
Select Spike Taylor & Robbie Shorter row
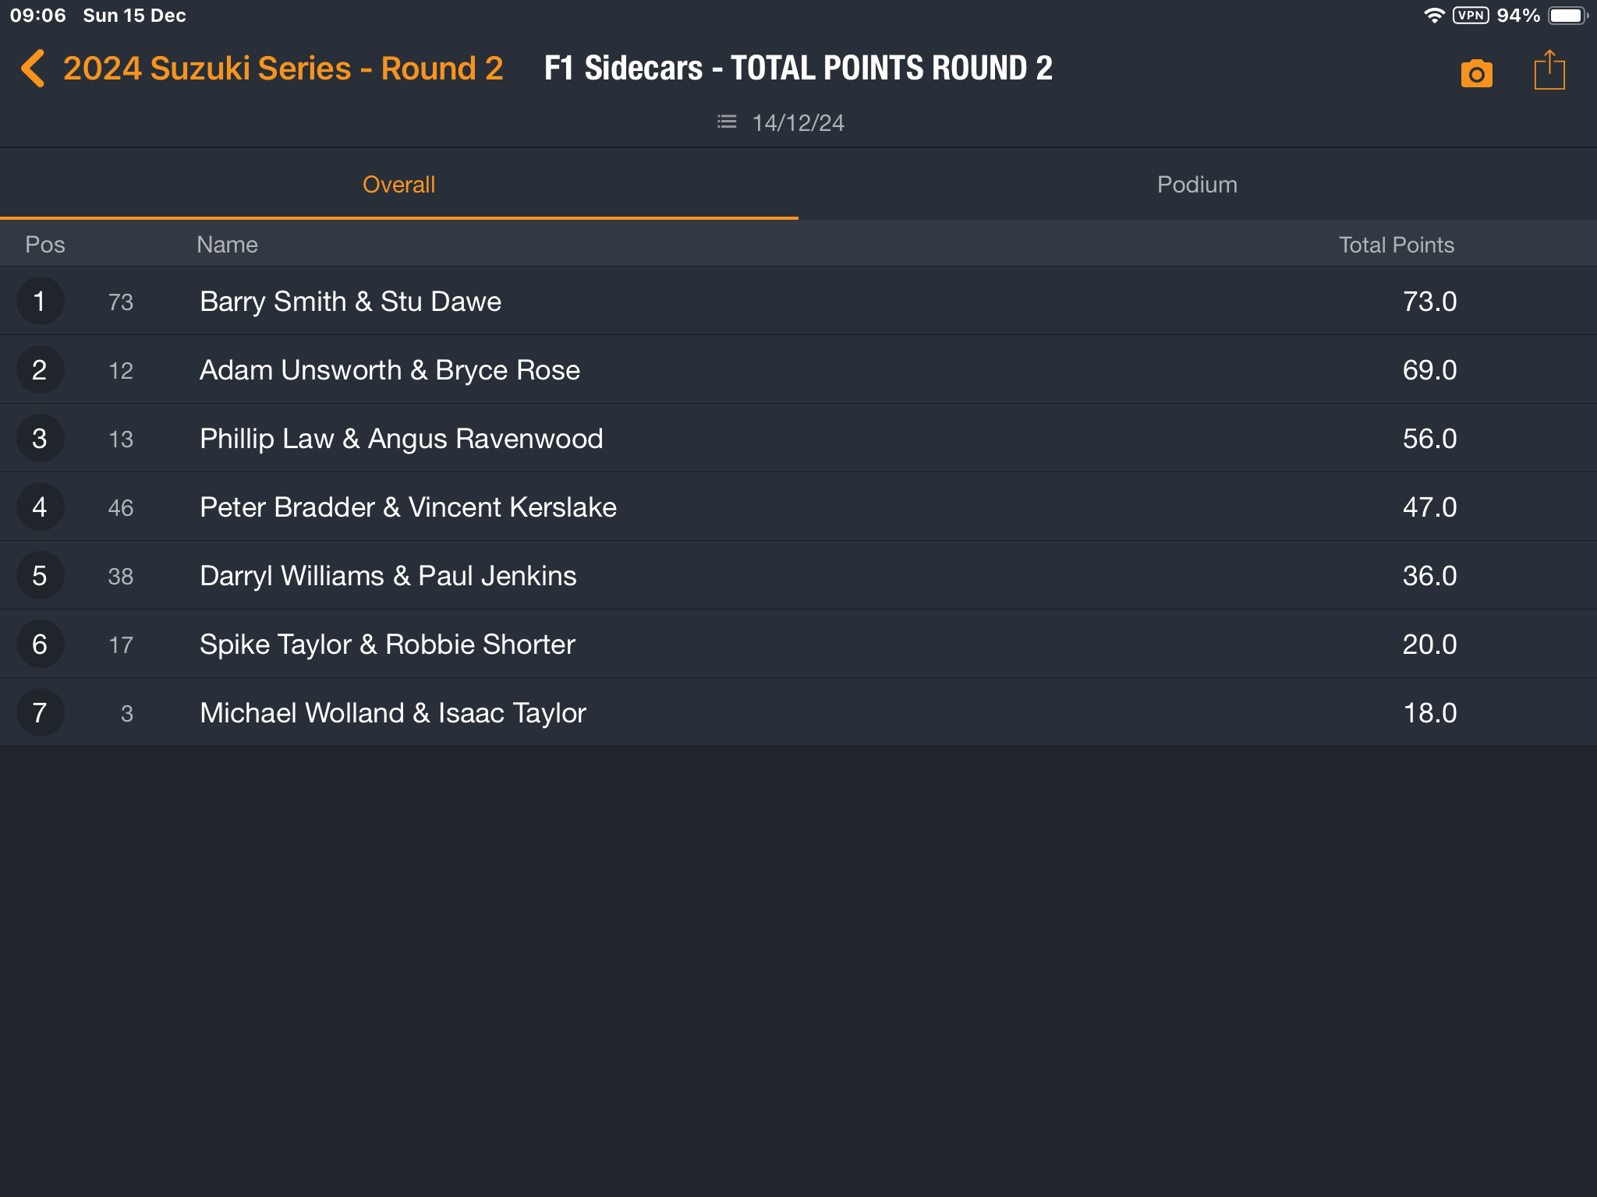tap(798, 644)
